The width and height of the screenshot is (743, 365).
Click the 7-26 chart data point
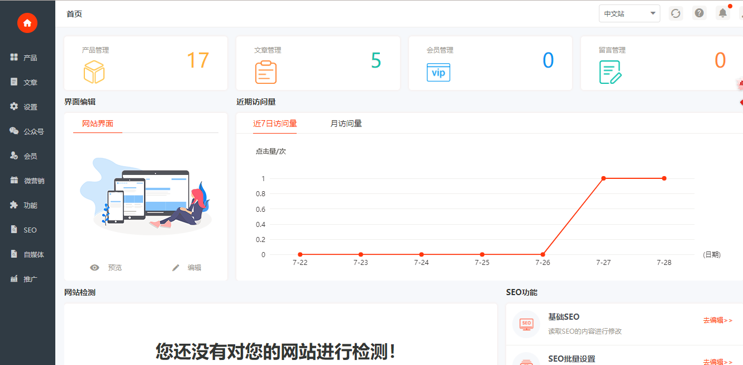(x=542, y=254)
